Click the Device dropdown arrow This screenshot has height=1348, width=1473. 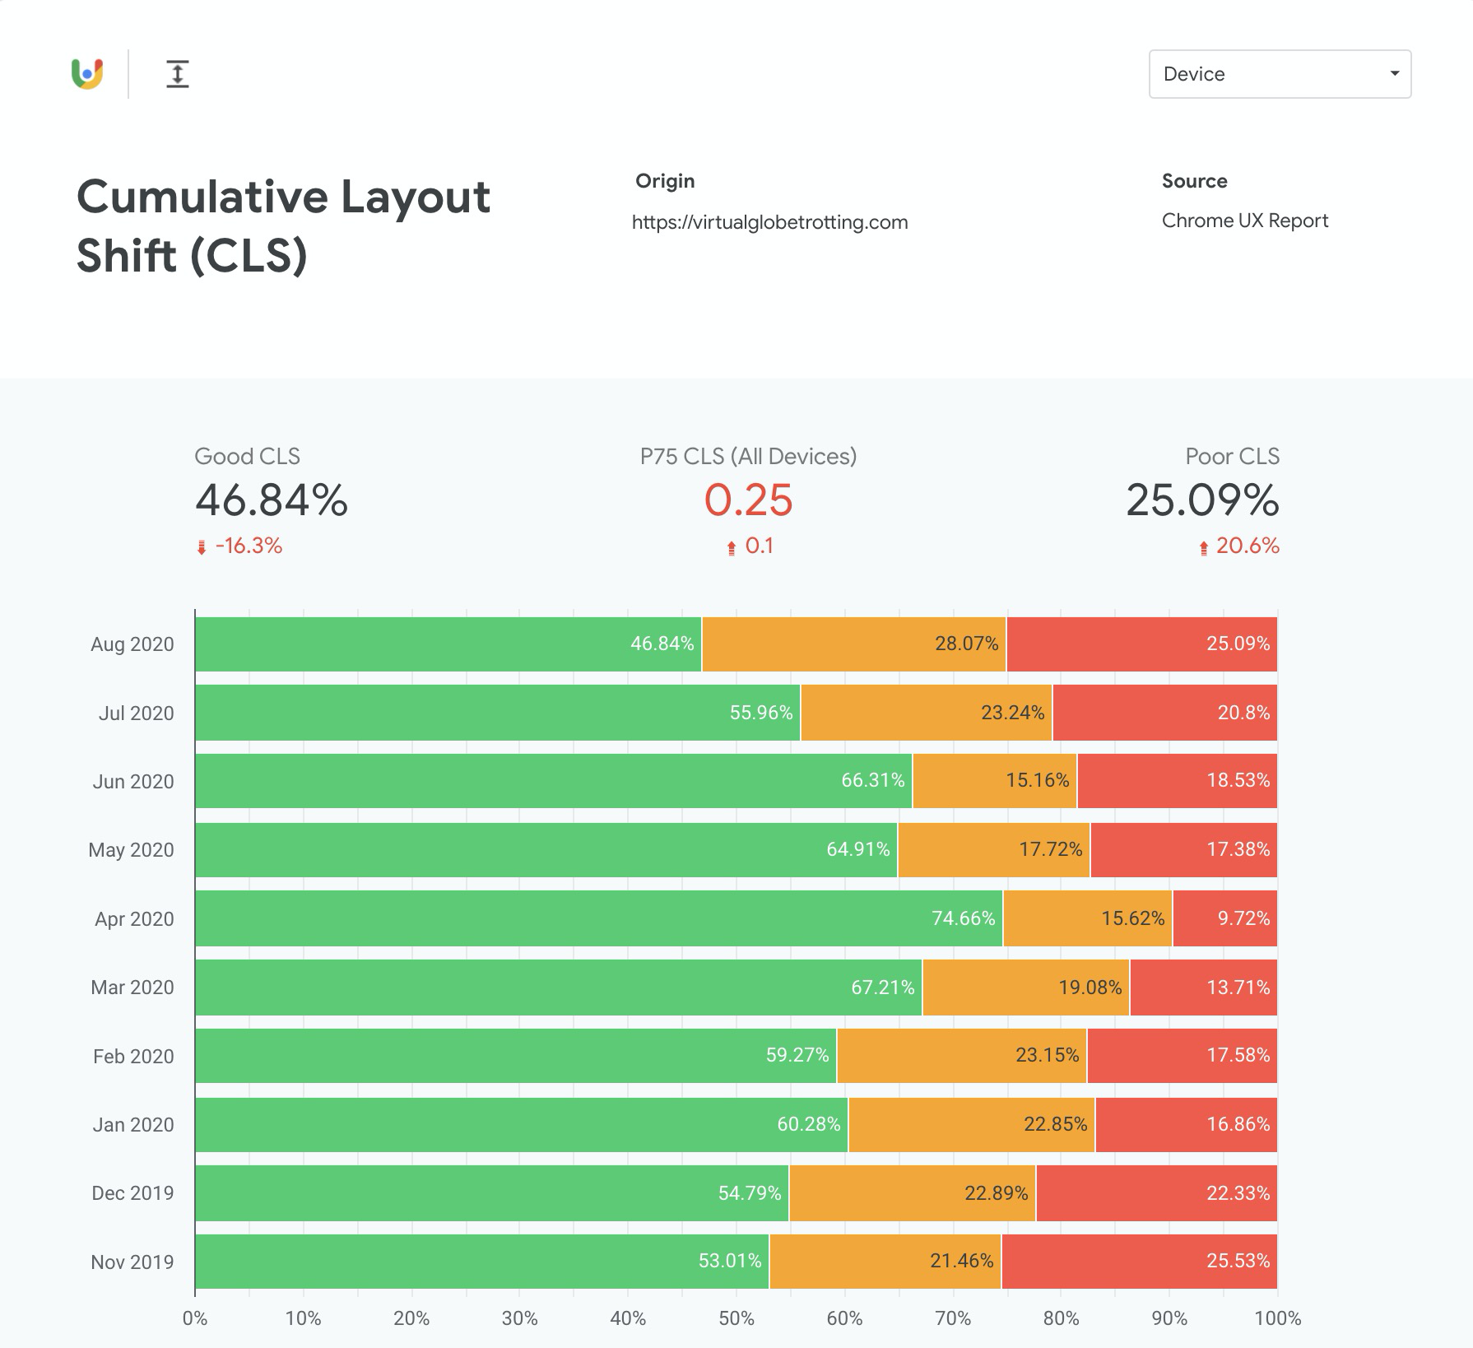pos(1394,74)
